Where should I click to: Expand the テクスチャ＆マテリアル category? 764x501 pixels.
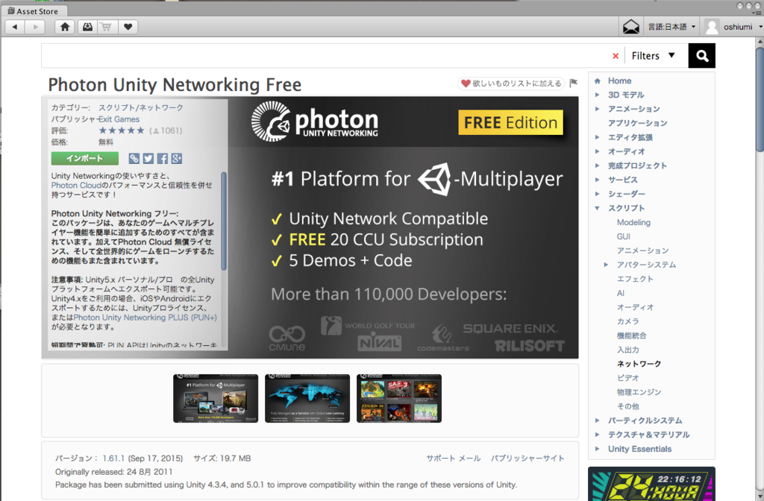click(x=598, y=435)
